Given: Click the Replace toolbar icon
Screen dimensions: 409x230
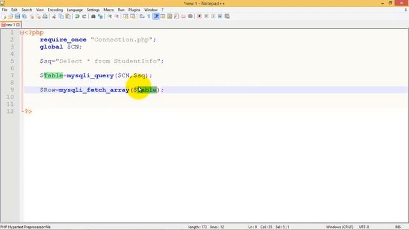Looking at the screenshot, I should point(100,17).
